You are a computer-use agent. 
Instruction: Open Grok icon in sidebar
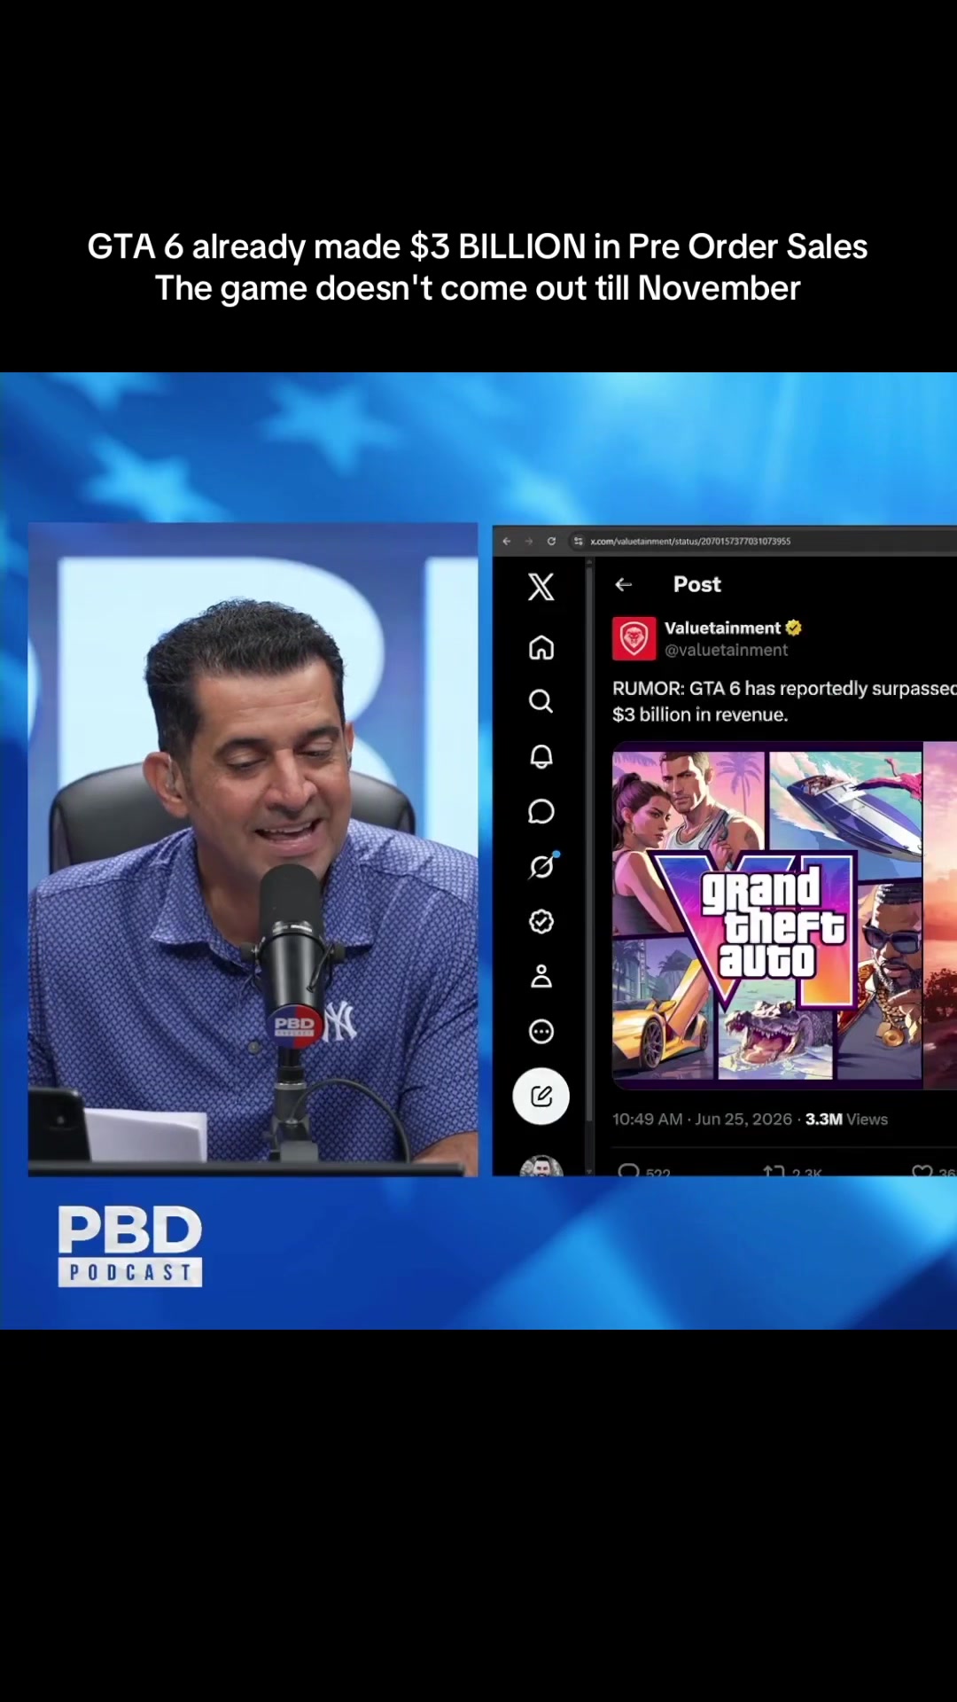[x=542, y=866]
